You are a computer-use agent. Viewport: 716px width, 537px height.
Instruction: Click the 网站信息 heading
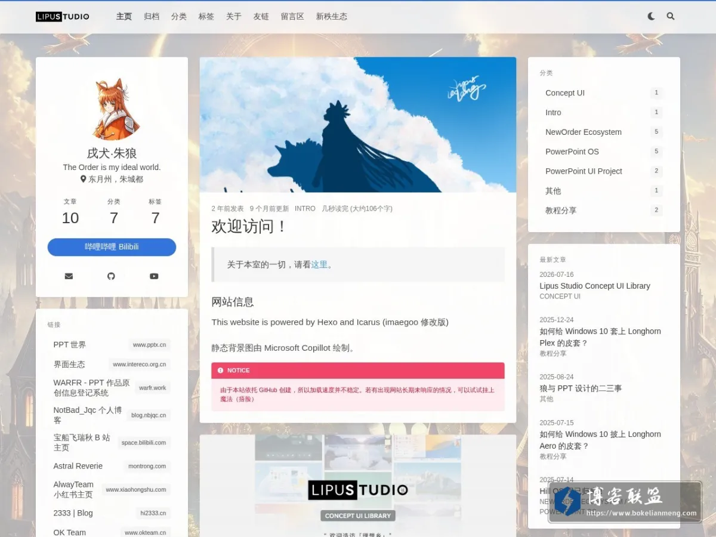pos(233,302)
